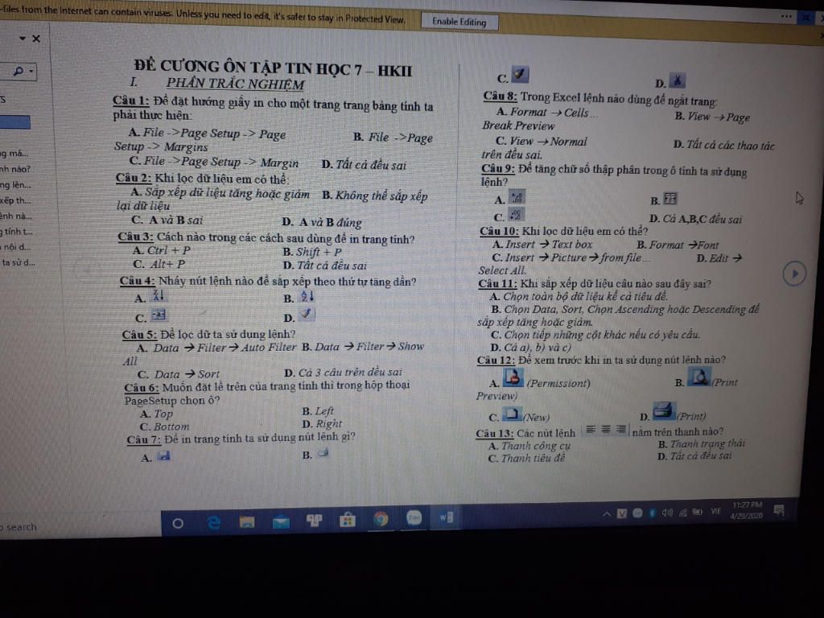Jump to the heading ending 'ng lên...'

pyautogui.click(x=16, y=185)
